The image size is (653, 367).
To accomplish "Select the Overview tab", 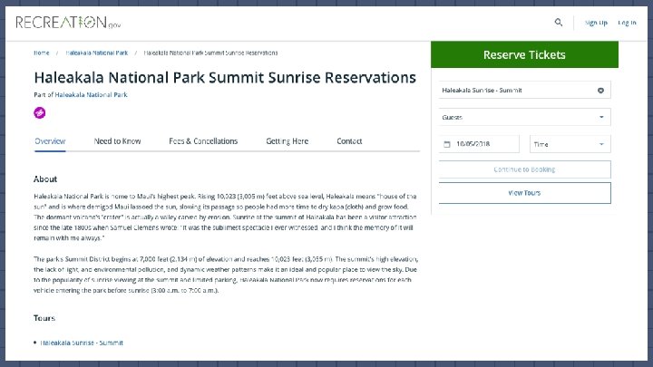I will 50,141.
